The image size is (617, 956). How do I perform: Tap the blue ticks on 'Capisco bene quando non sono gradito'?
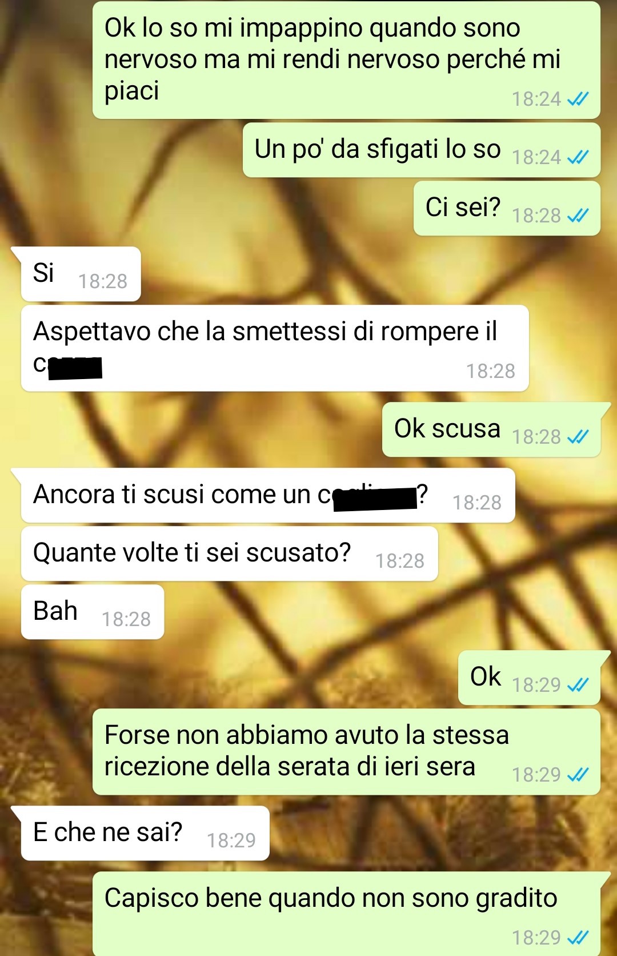(578, 938)
